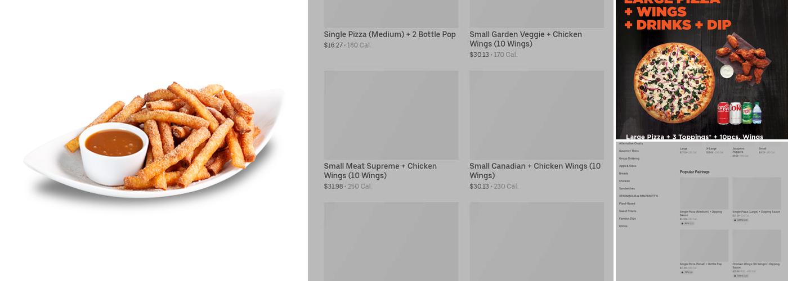Open the Alternative Crusts menu category
Screen dimensions: 788x281
tap(630, 143)
